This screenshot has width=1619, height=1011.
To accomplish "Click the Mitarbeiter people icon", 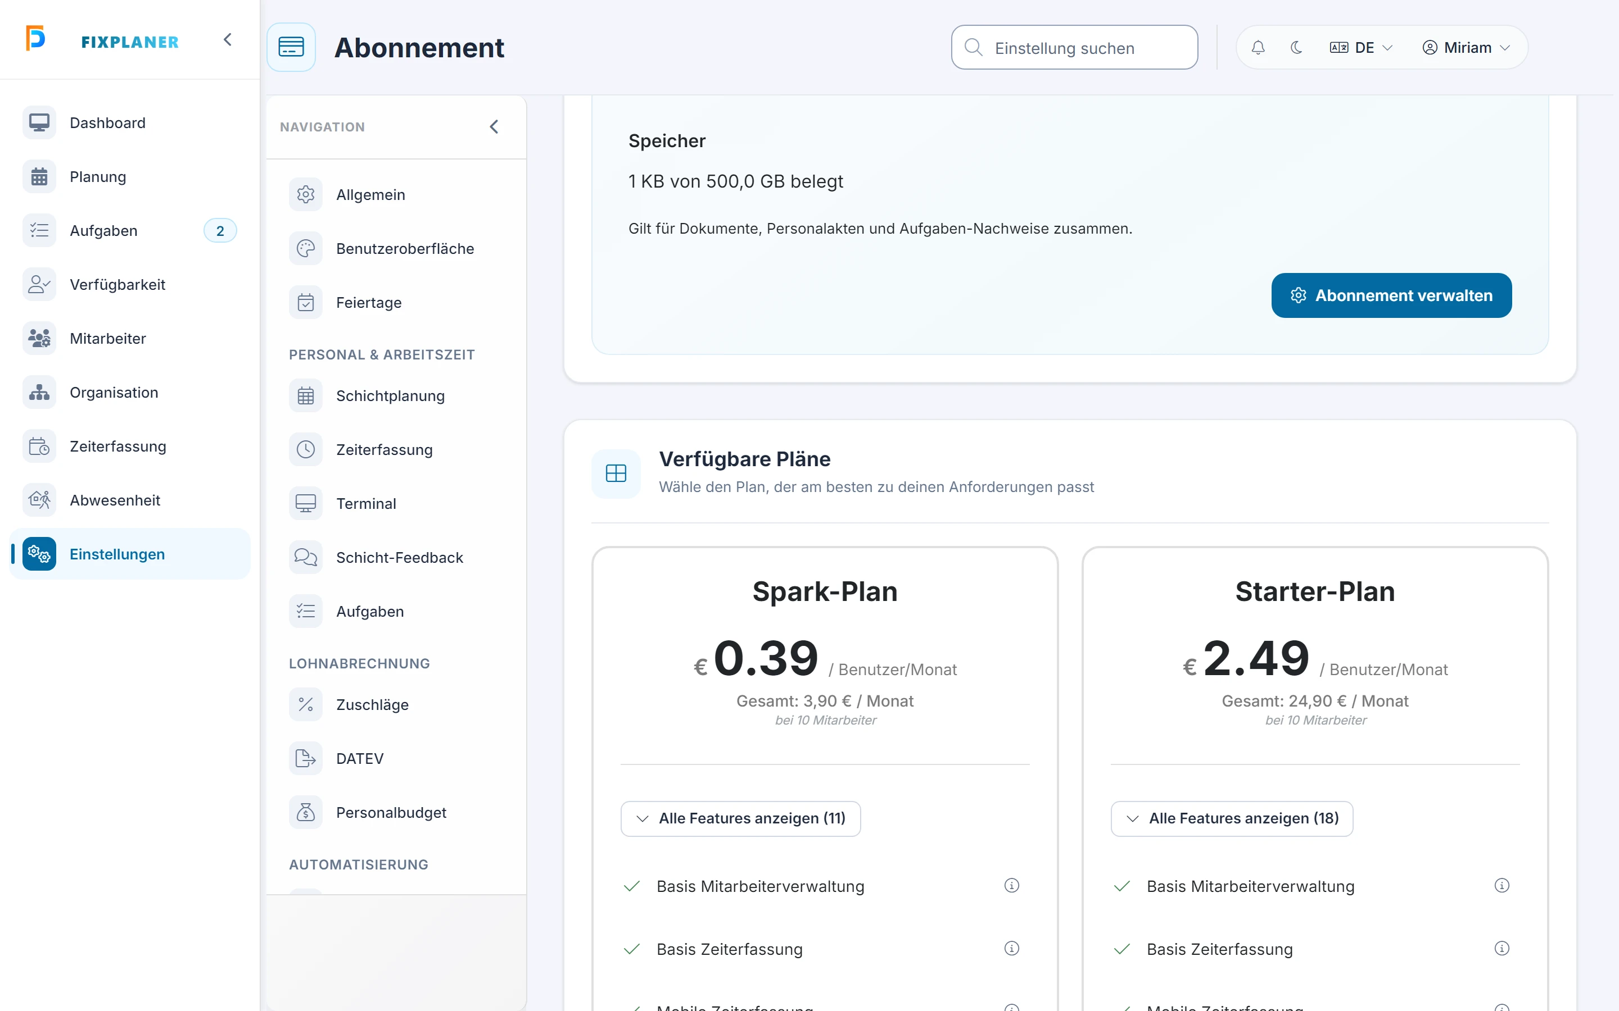I will pyautogui.click(x=39, y=338).
